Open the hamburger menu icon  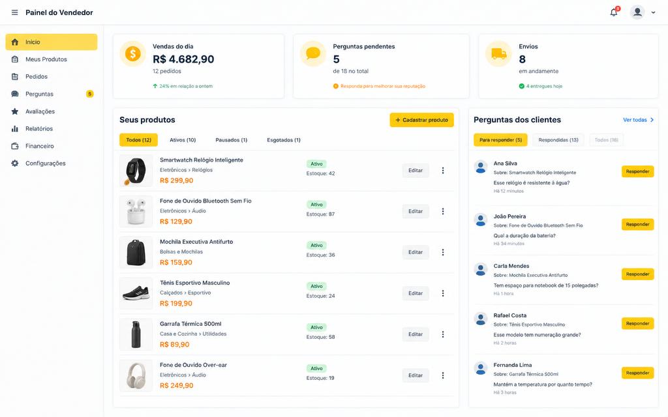(14, 12)
